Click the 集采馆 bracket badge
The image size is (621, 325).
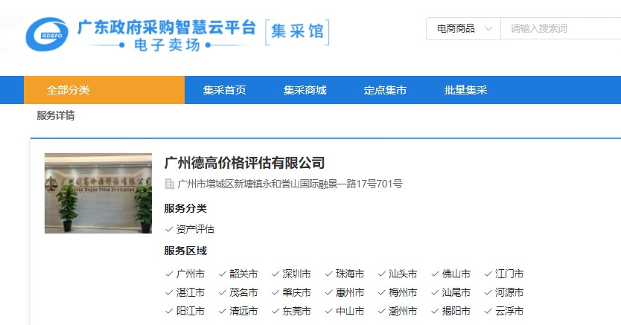point(296,33)
